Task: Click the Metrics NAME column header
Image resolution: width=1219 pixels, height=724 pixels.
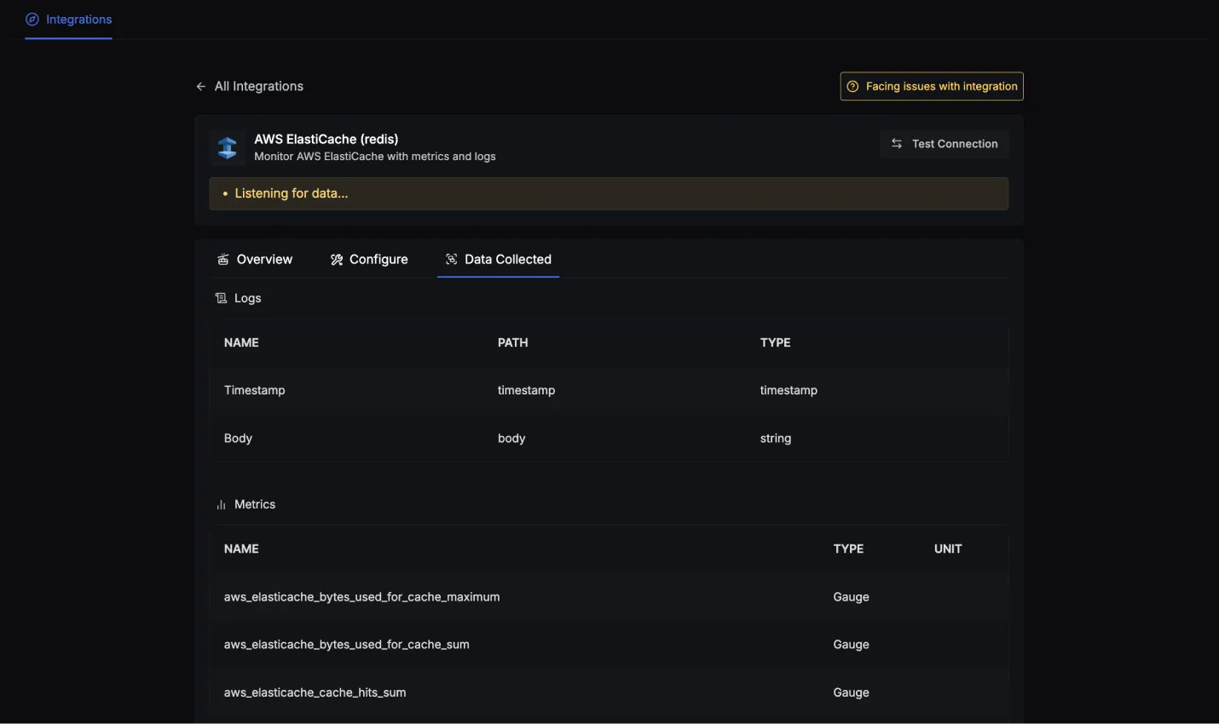Action: tap(241, 549)
